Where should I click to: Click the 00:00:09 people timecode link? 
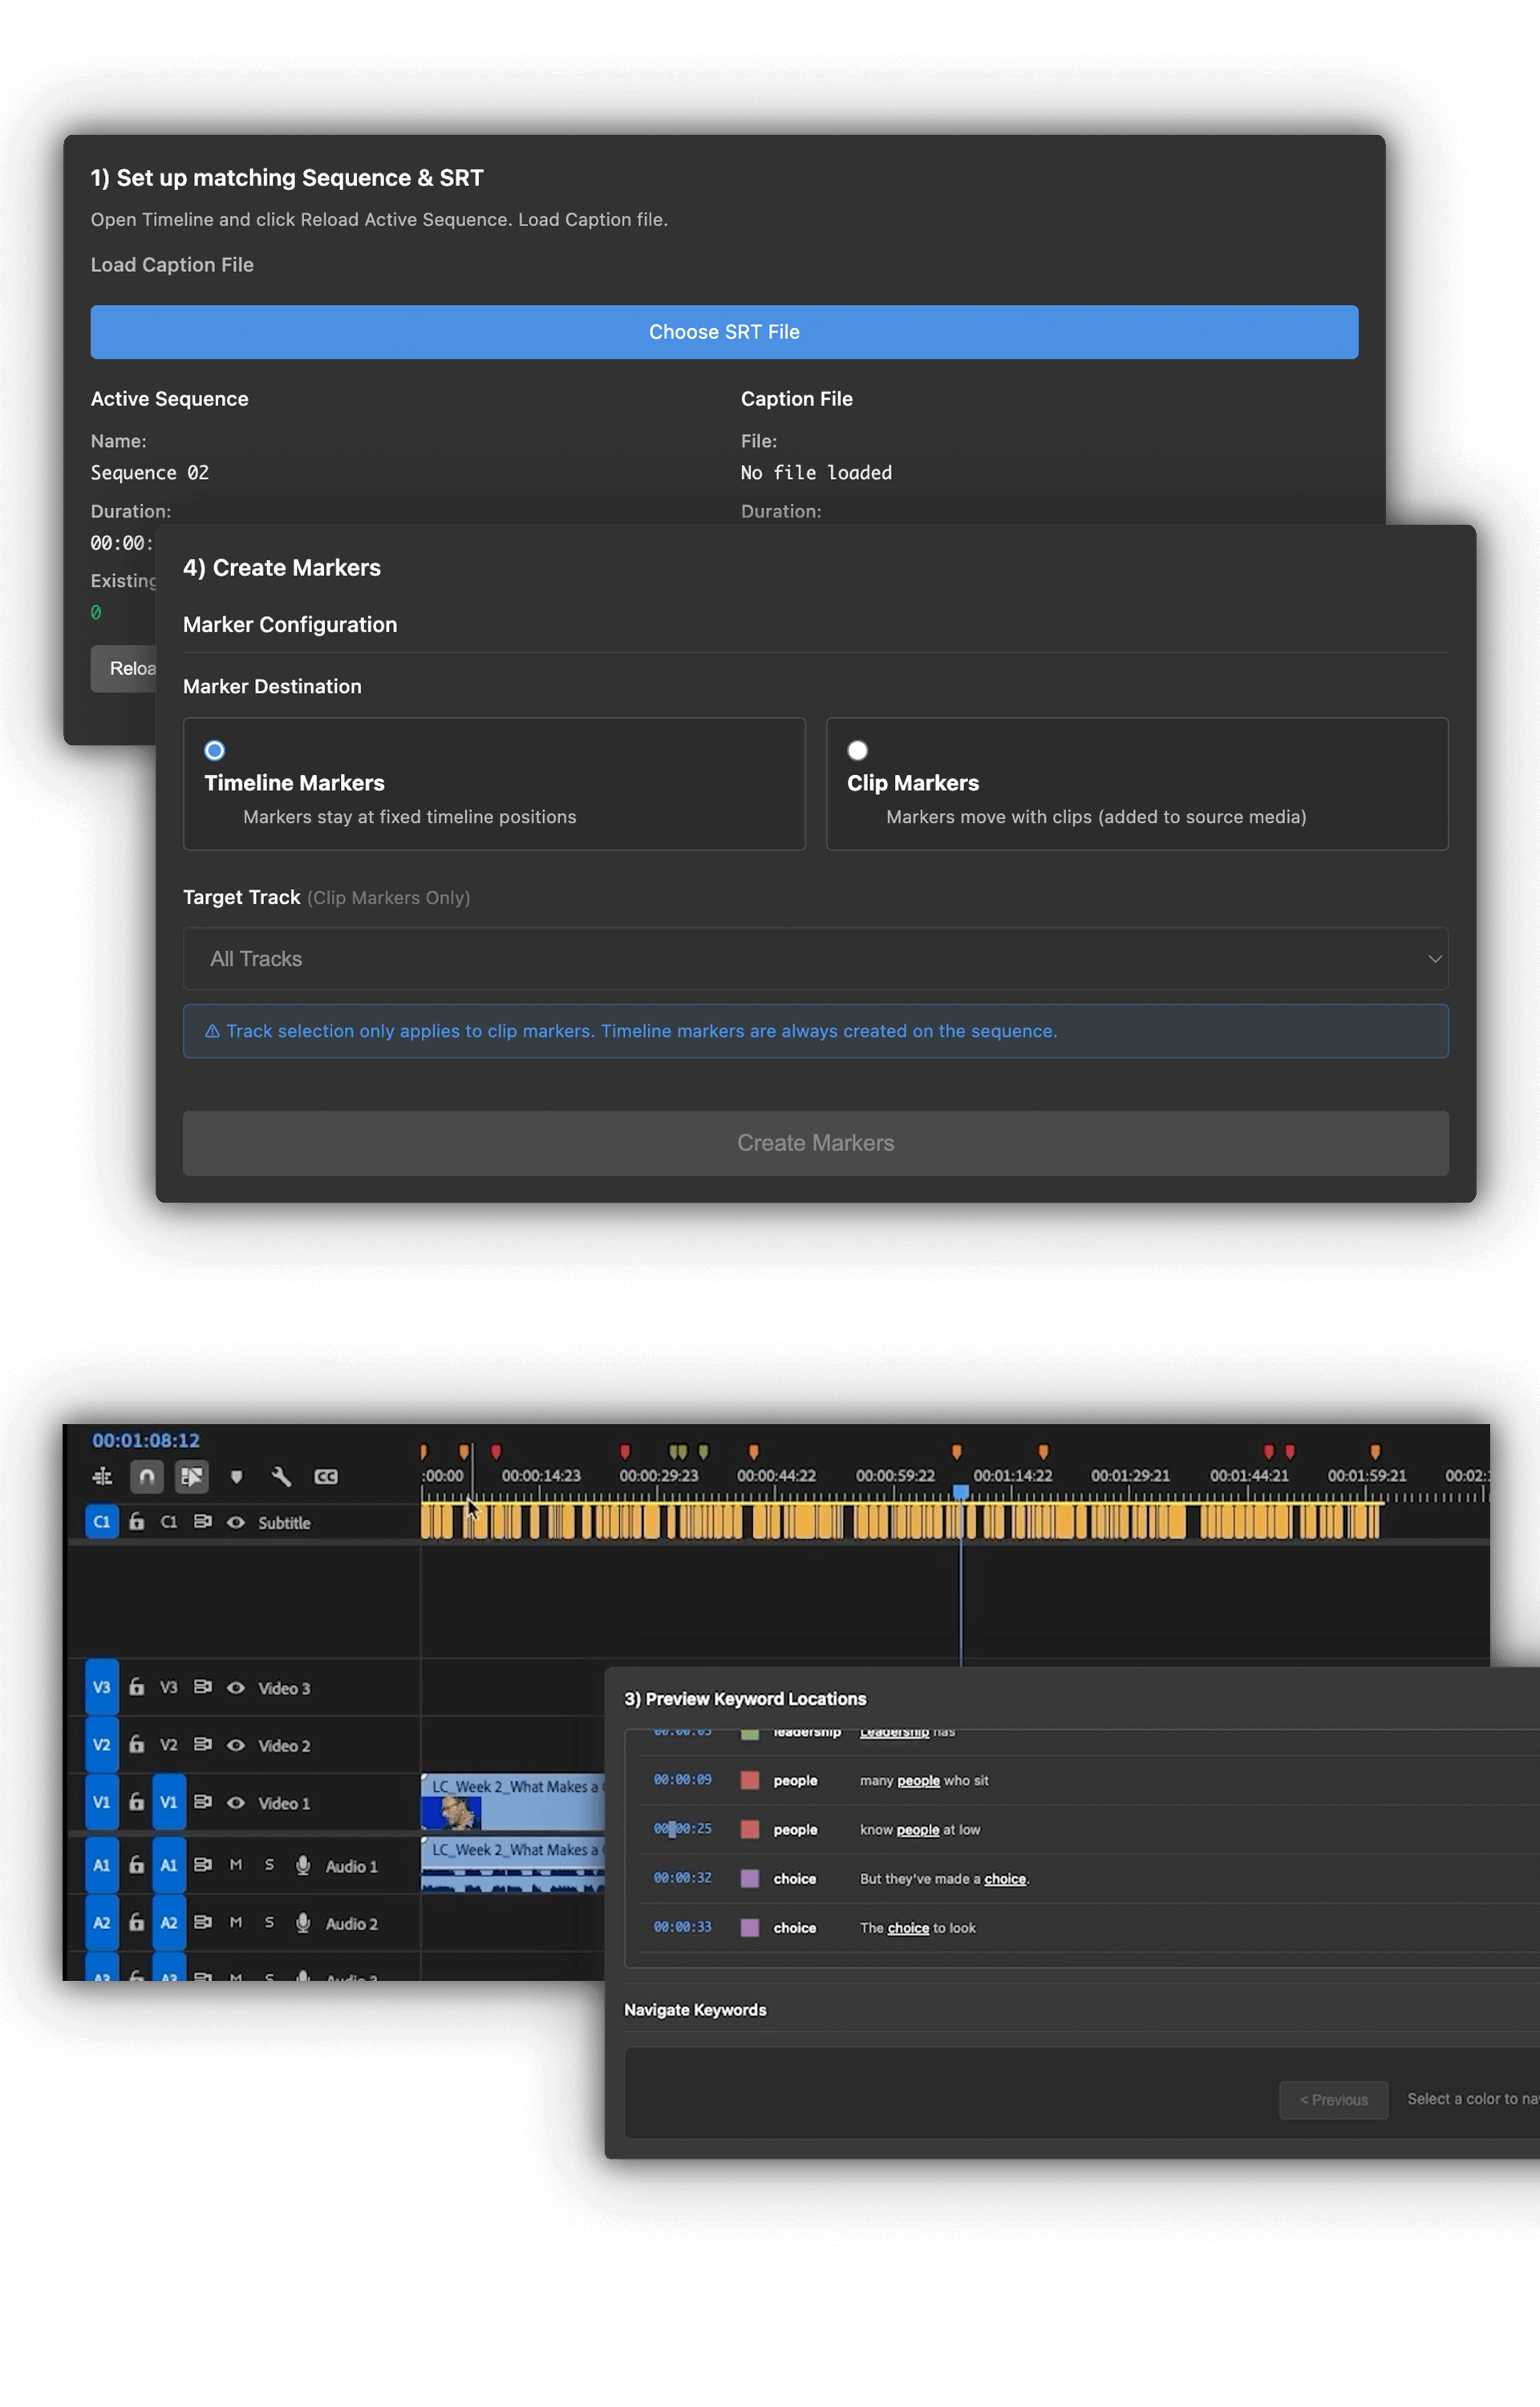(x=683, y=1779)
